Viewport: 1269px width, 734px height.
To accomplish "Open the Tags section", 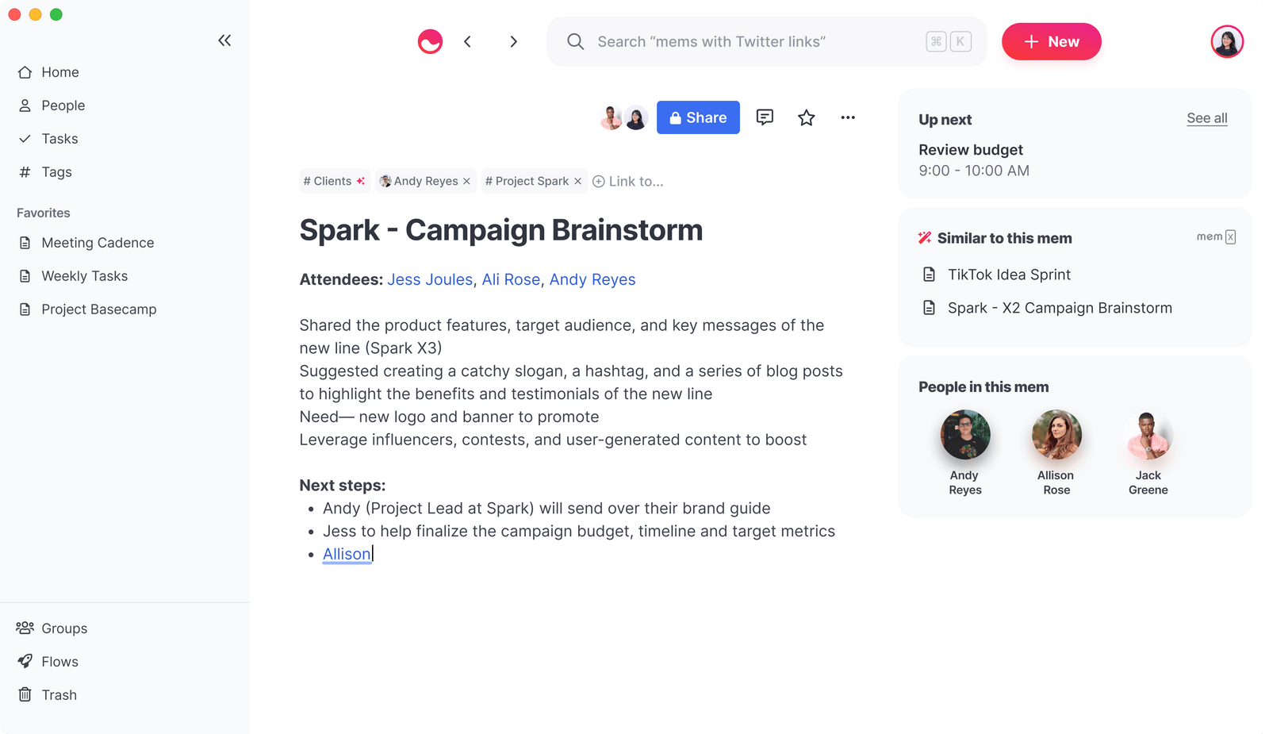I will (x=56, y=171).
